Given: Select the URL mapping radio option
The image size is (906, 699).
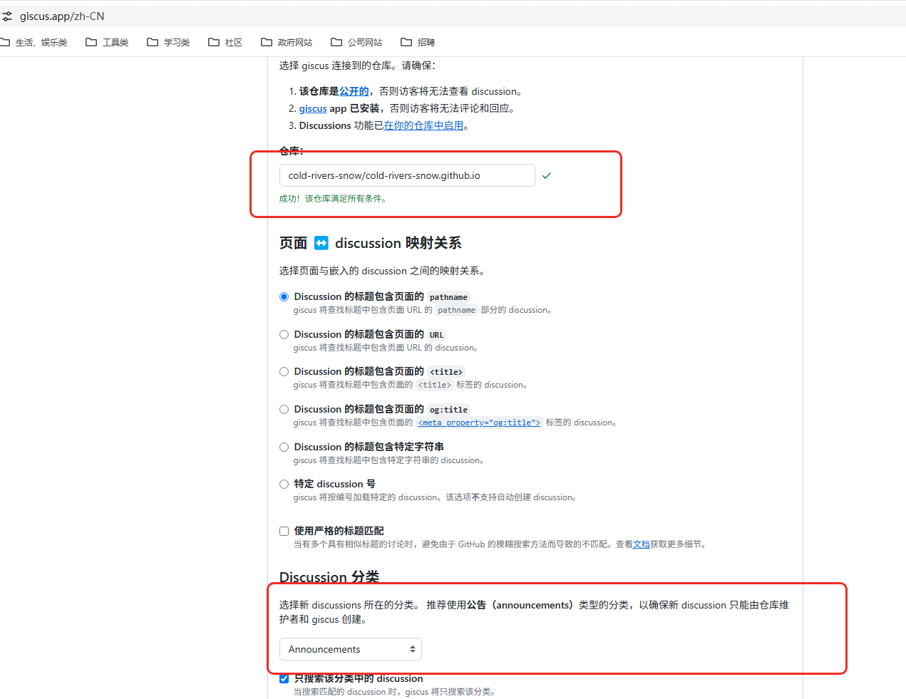Looking at the screenshot, I should 284,334.
